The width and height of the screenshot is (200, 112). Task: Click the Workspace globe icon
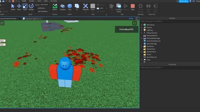tap(144, 25)
